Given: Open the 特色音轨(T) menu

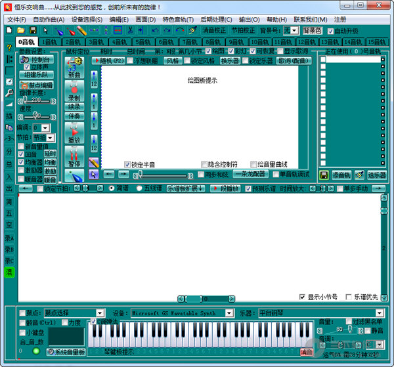Looking at the screenshot, I should pos(178,20).
